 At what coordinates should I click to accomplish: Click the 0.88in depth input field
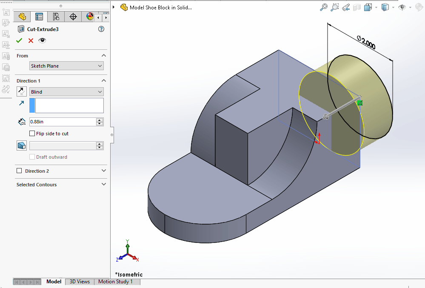click(x=62, y=122)
